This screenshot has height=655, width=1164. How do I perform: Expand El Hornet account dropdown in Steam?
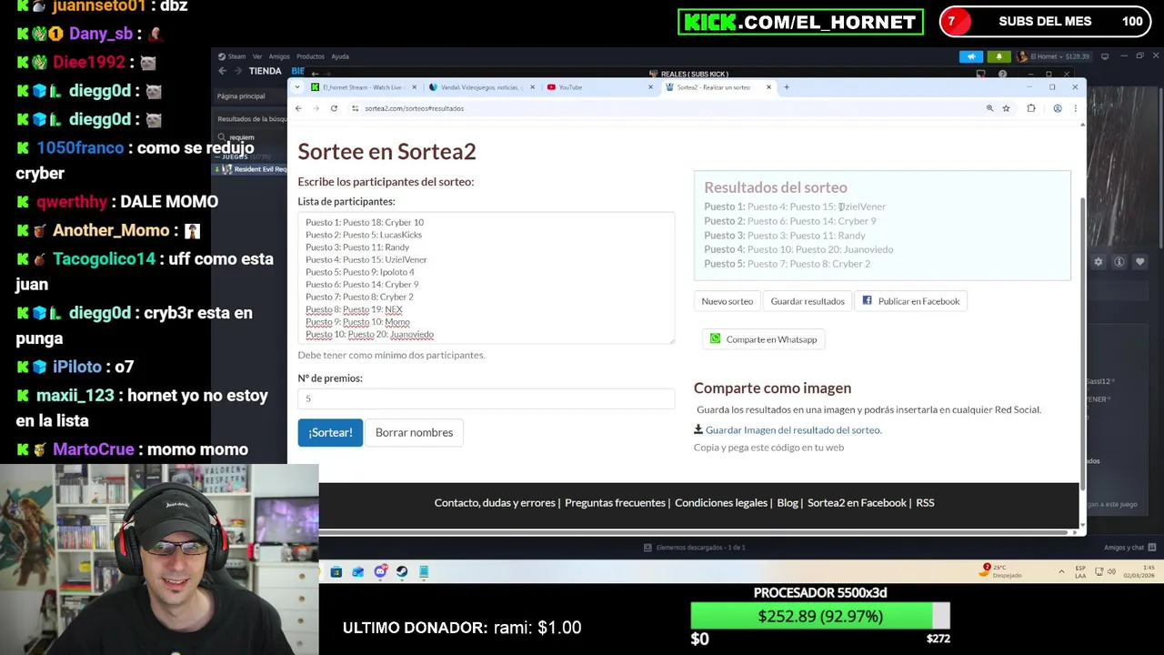pyautogui.click(x=1054, y=56)
